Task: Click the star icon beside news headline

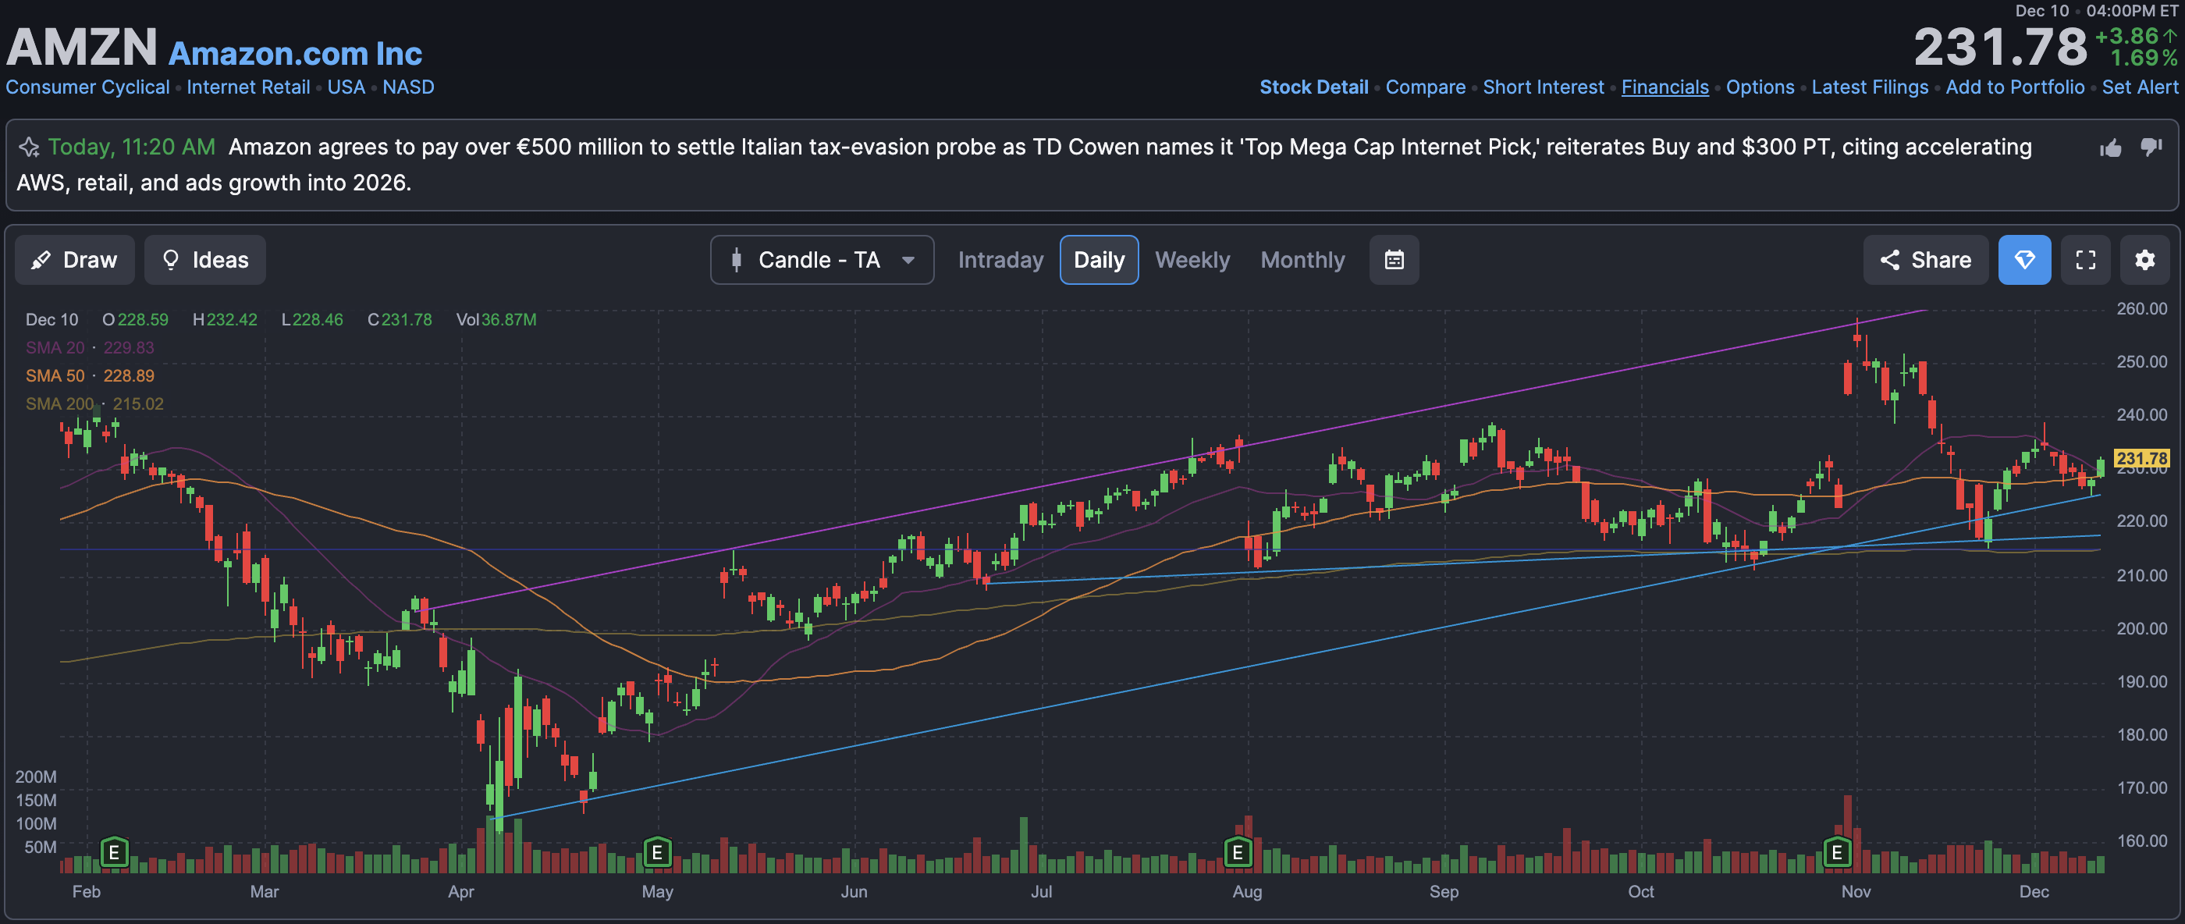Action: point(30,147)
